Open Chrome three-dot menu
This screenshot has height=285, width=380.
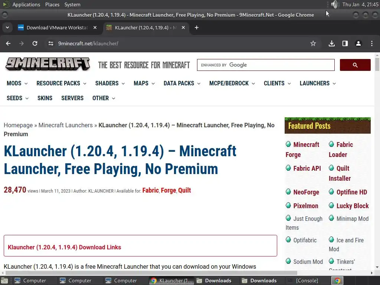pos(372,43)
